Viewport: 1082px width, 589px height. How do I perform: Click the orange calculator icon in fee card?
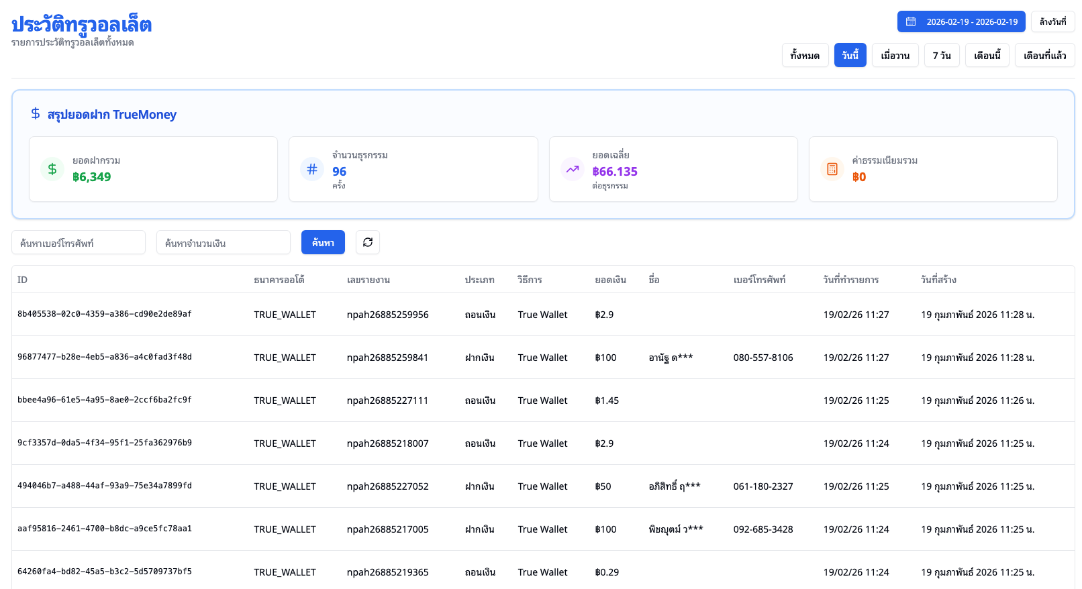click(x=832, y=169)
